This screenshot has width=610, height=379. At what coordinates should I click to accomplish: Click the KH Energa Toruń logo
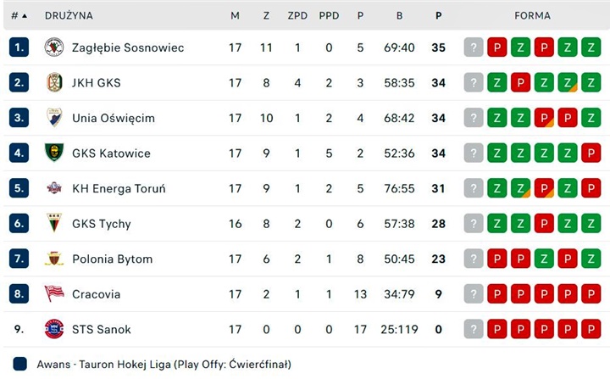tap(54, 188)
